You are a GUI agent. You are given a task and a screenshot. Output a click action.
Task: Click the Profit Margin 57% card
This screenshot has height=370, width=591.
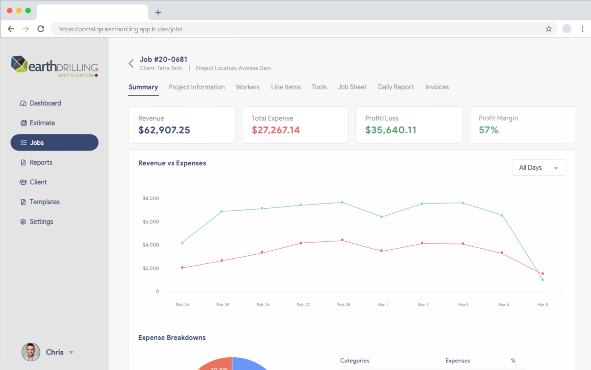[x=522, y=125]
